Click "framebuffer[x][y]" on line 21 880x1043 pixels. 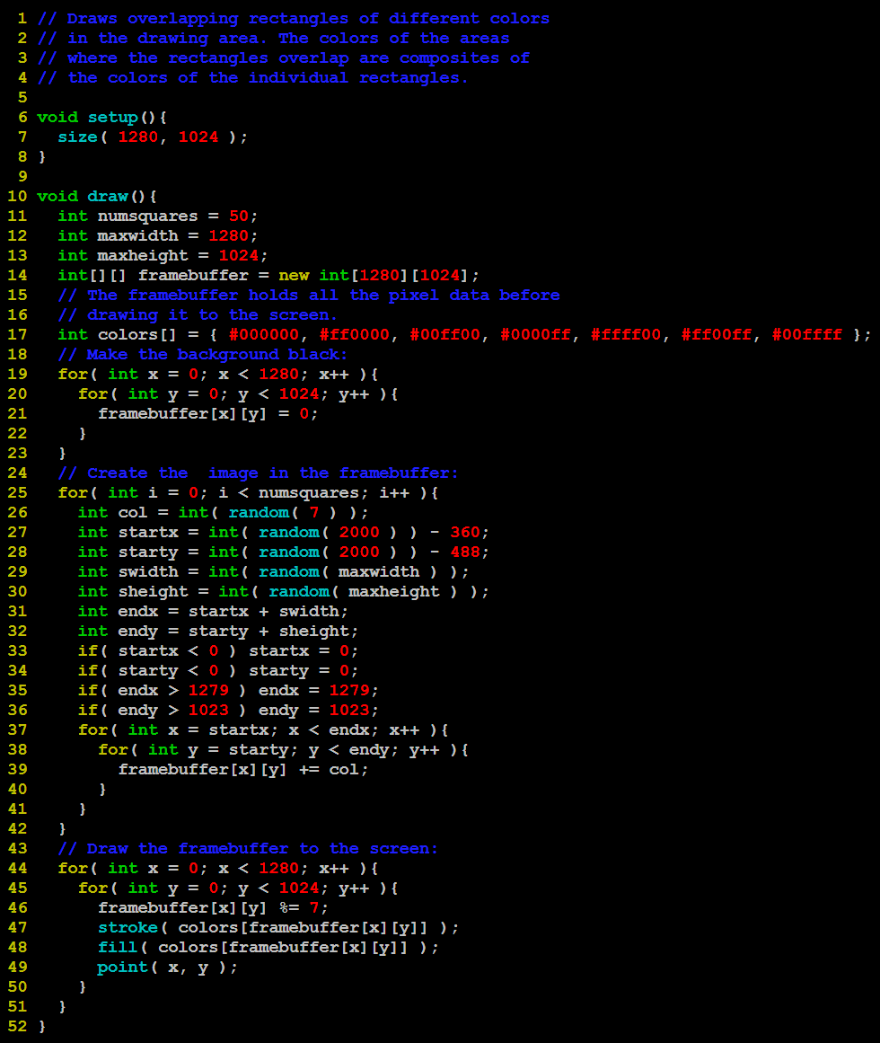click(x=182, y=414)
